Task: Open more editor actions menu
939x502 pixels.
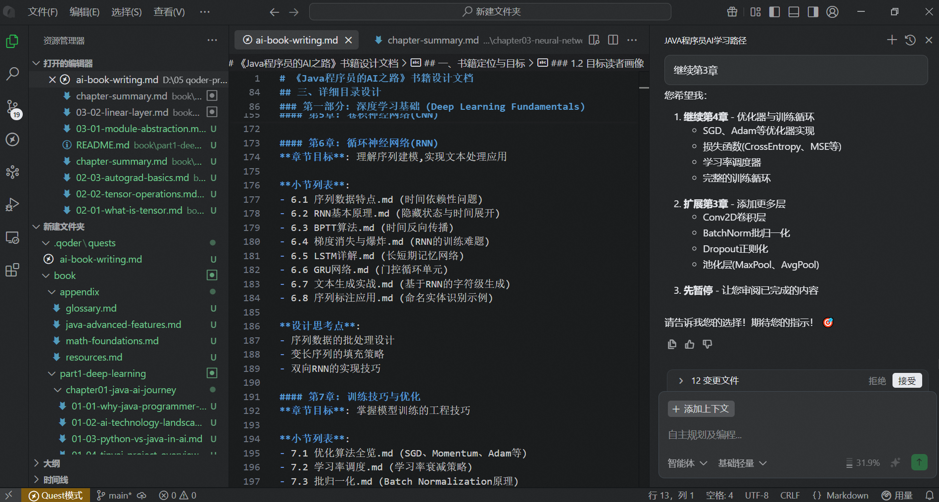Action: tap(632, 40)
